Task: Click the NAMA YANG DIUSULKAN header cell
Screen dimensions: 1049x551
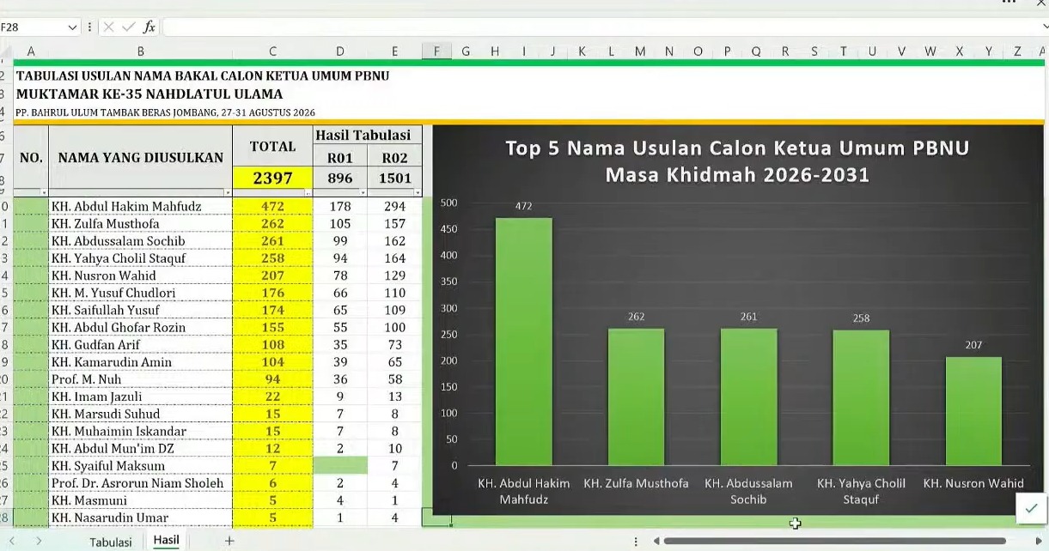Action: (x=140, y=158)
